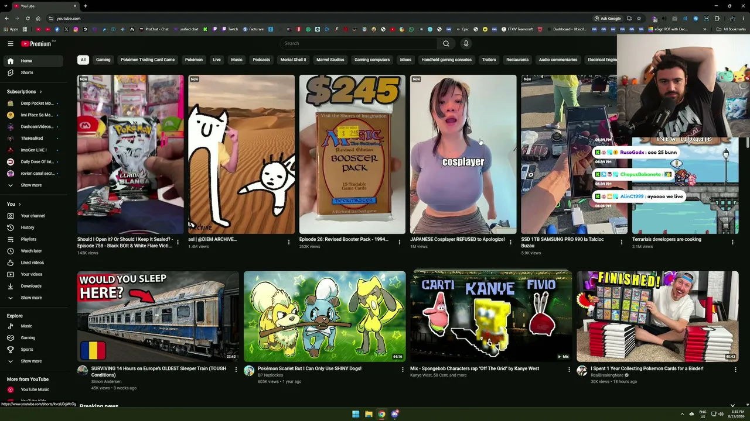The image size is (750, 421).
Task: Click the Chrome icon in the taskbar
Action: coord(381,414)
